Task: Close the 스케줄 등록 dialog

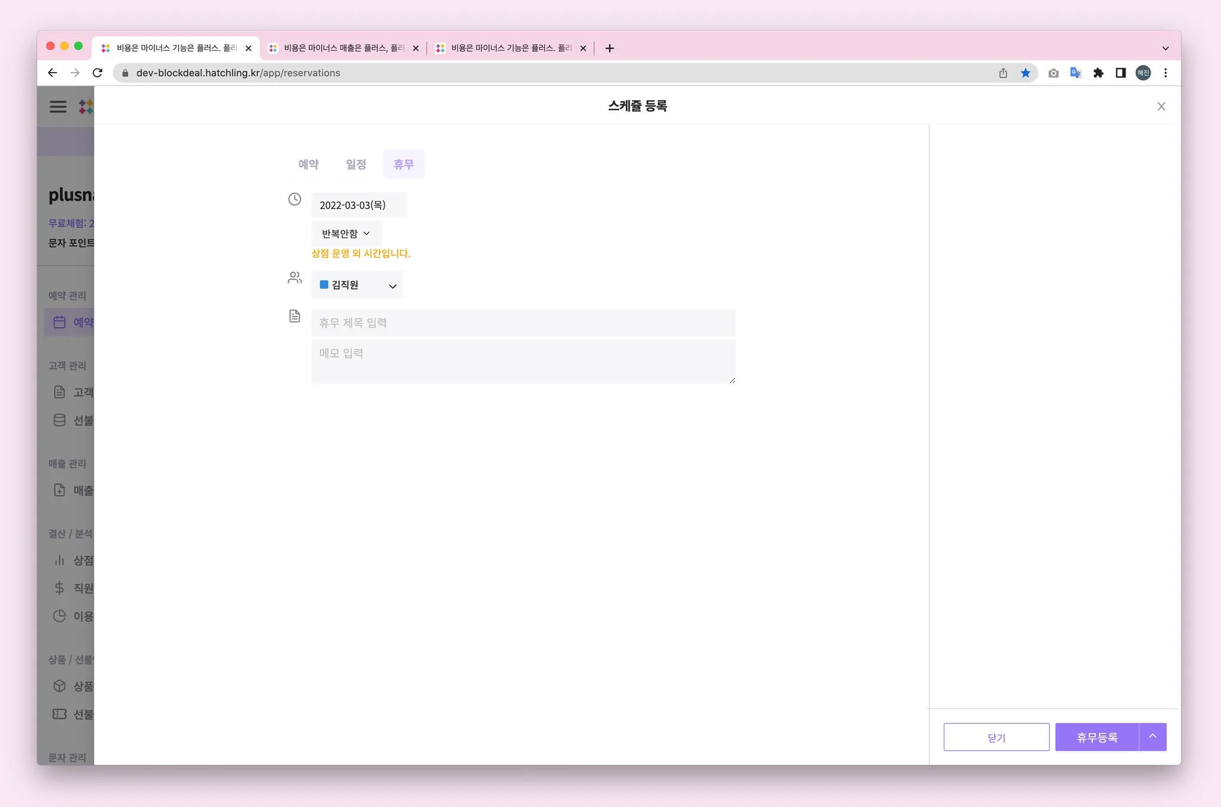Action: coord(1161,107)
